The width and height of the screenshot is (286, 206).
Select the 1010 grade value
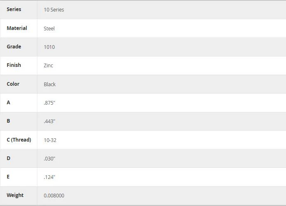tap(49, 47)
